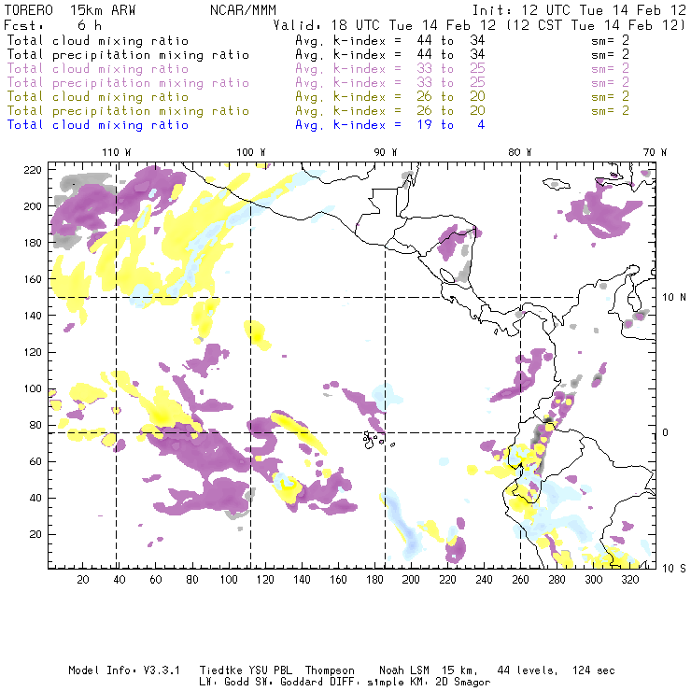Select "110 W" longitude label
Image resolution: width=691 pixels, height=691 pixels.
pos(117,152)
